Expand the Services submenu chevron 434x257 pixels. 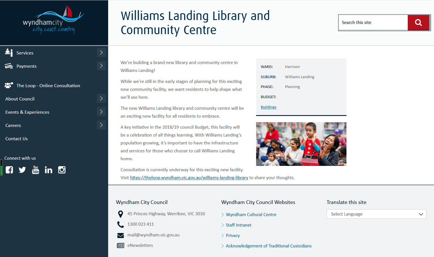[x=101, y=52]
